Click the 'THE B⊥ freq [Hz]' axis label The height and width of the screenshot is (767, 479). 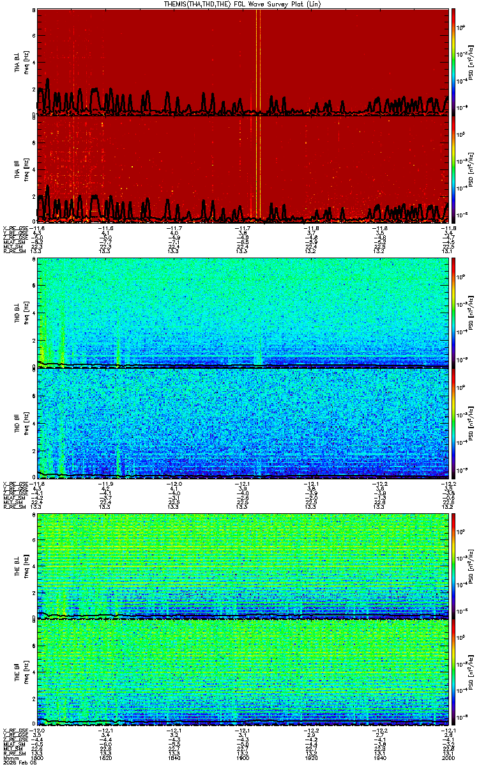(20, 566)
